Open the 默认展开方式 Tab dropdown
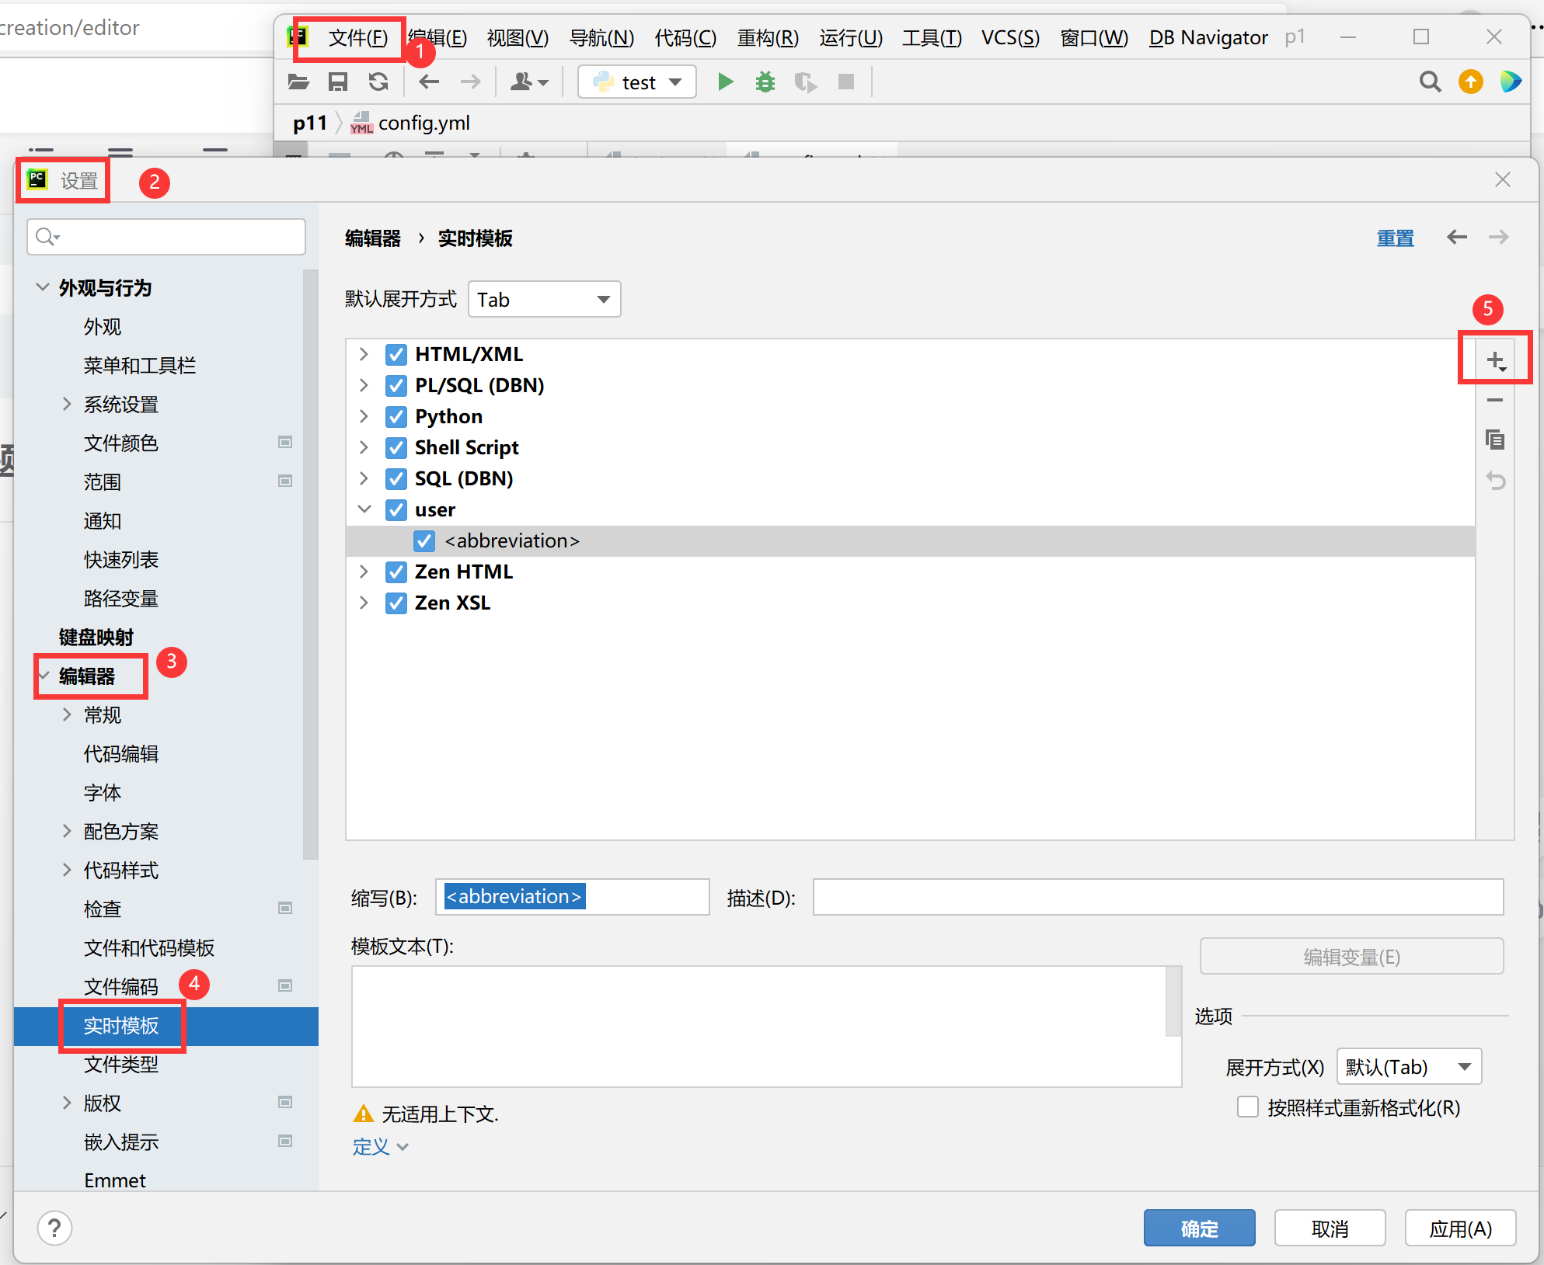1544x1265 pixels. click(544, 300)
